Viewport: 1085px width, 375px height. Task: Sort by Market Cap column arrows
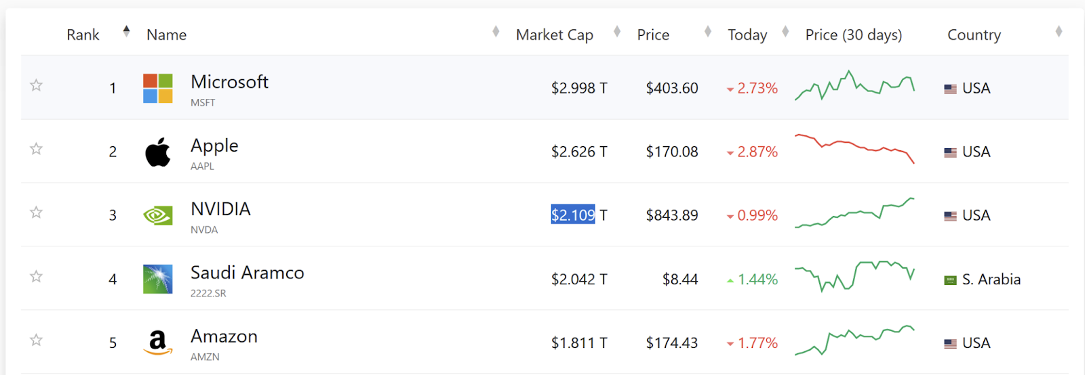[617, 31]
